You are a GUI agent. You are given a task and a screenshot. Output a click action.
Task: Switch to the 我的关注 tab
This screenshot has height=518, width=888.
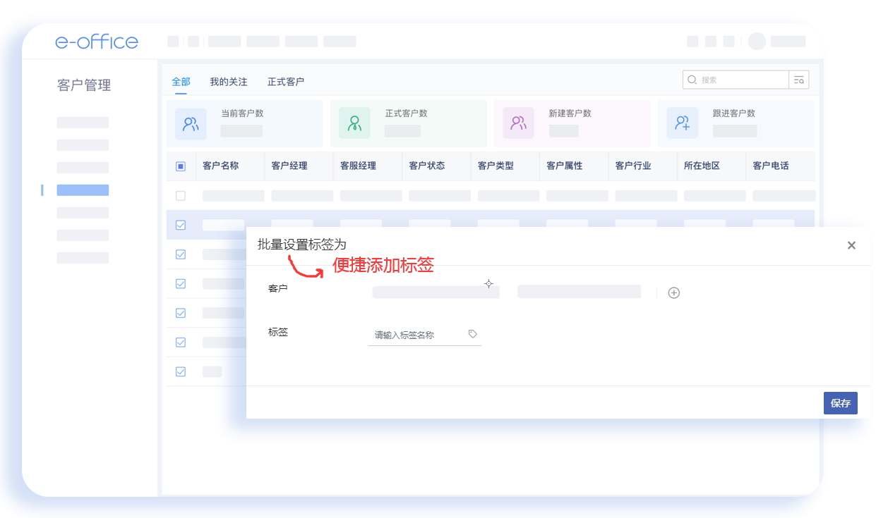click(x=228, y=82)
